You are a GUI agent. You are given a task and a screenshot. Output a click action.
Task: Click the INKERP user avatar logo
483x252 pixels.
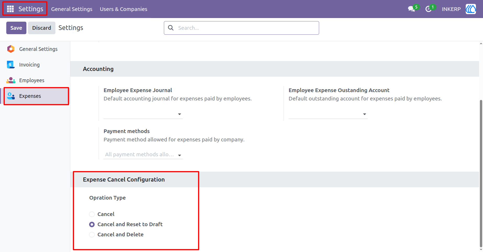point(471,9)
